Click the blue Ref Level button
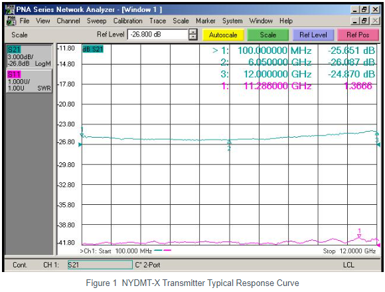The height and width of the screenshot is (292, 385). [x=313, y=35]
